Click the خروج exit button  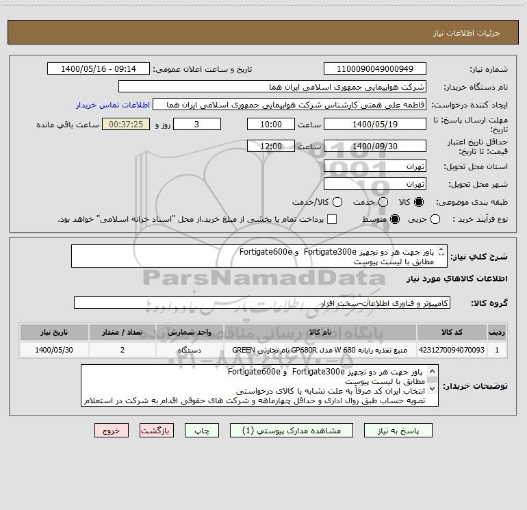pos(112,431)
